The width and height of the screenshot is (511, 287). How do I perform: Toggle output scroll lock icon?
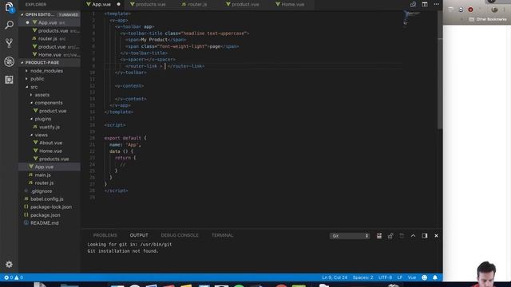click(390, 236)
